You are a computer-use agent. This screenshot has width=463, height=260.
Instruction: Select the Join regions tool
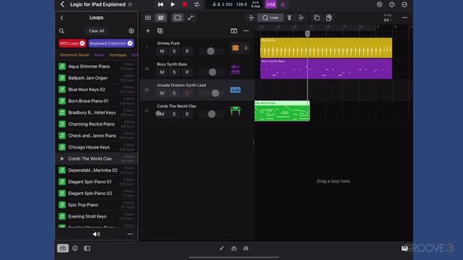pos(301,17)
